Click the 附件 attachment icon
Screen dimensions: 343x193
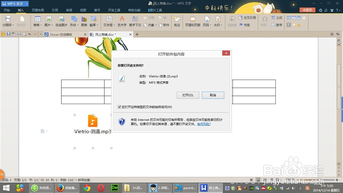pos(160,25)
